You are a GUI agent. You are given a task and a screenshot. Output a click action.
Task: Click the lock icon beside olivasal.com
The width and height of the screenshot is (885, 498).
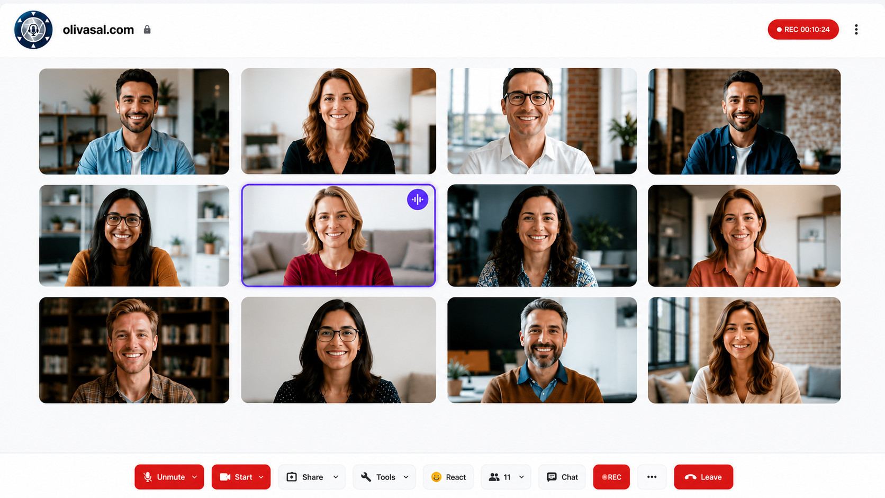[x=147, y=30]
